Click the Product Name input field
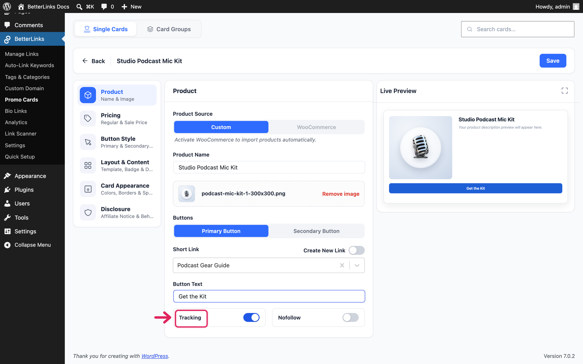Image resolution: width=583 pixels, height=364 pixels. (x=269, y=167)
